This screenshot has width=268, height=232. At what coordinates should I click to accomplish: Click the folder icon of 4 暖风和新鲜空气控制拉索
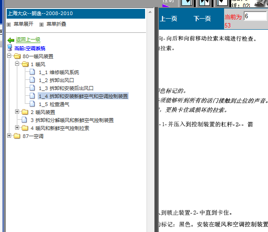tap(25, 128)
